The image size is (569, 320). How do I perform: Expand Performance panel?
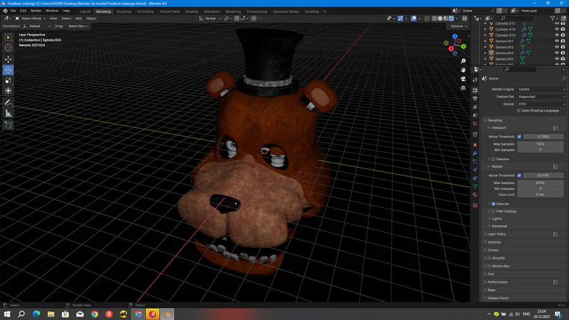click(x=498, y=282)
